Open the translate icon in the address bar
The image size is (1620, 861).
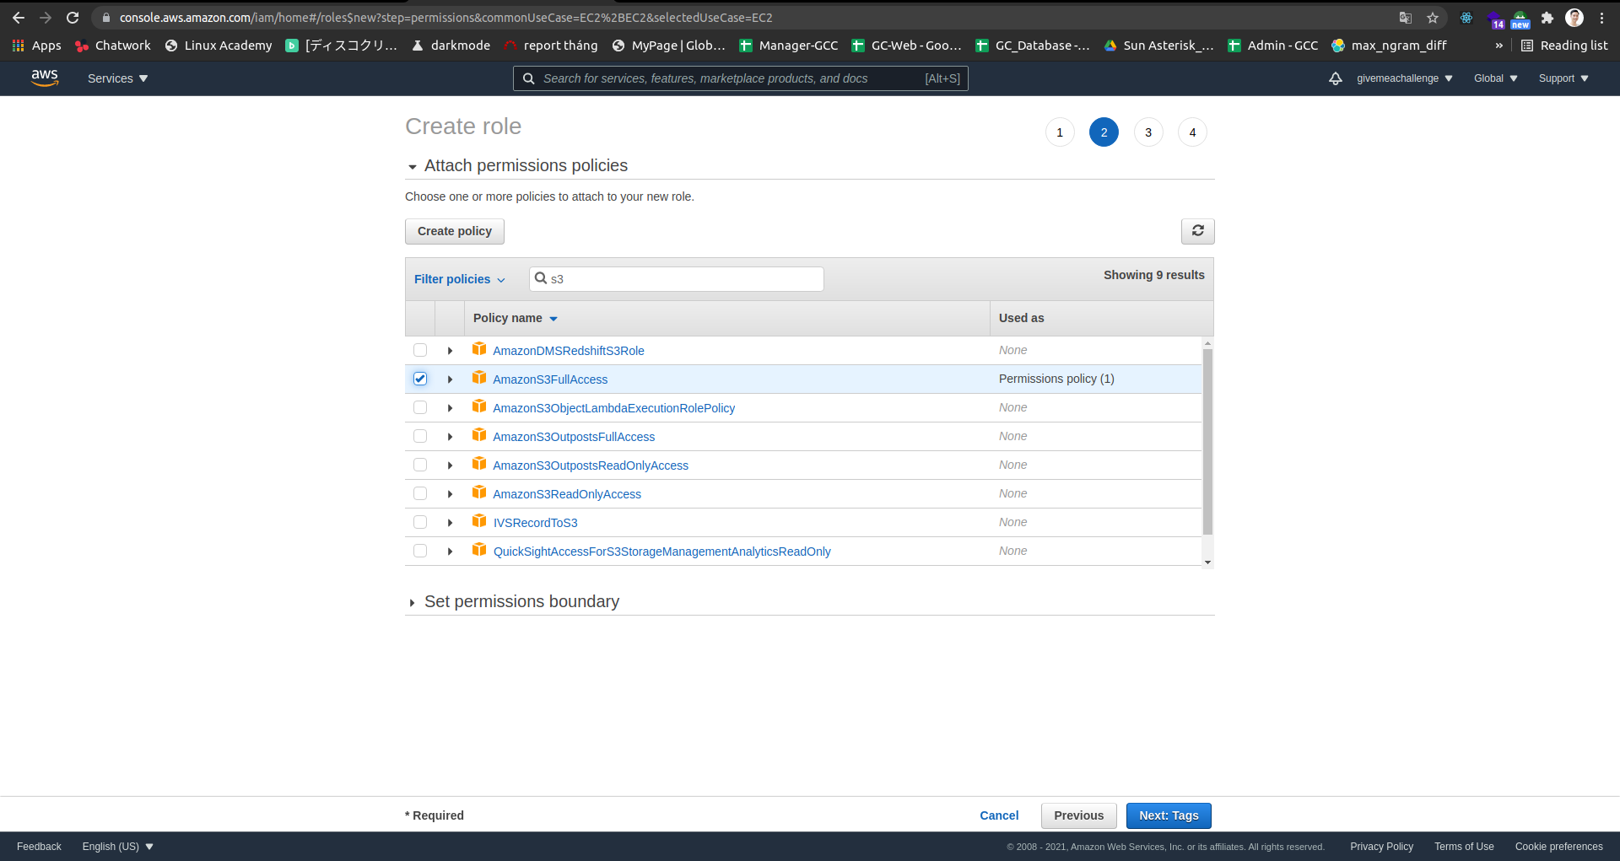[x=1405, y=17]
